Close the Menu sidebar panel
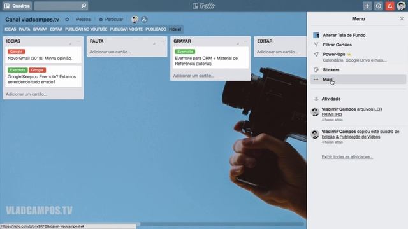Viewport: 408px width, 229px height. pos(402,18)
